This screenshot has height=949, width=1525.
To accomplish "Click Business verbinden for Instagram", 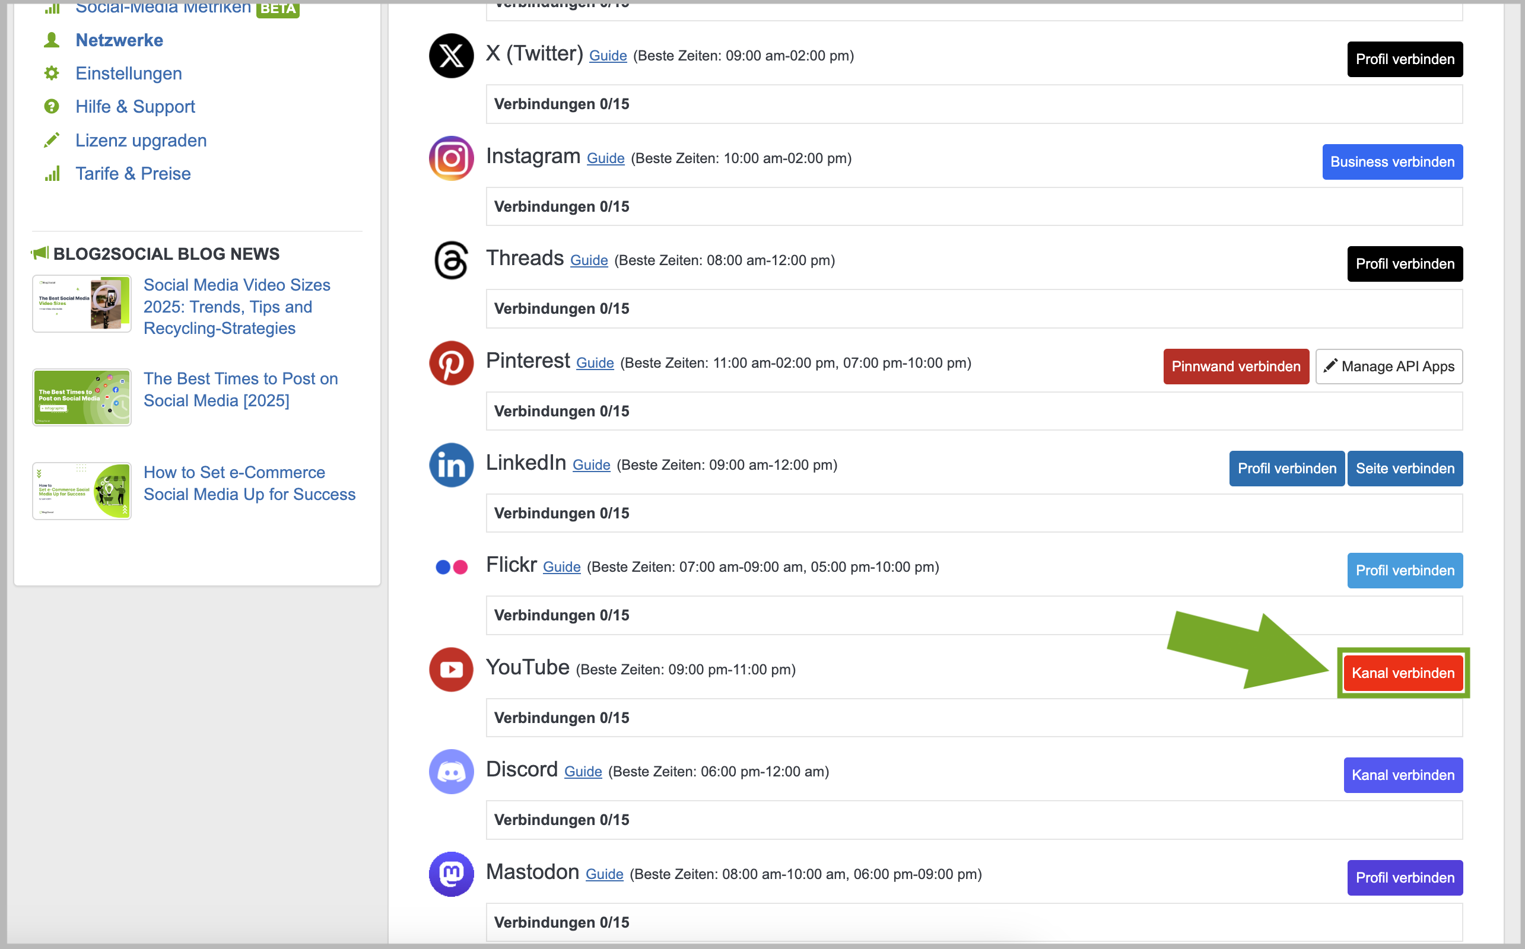I will tap(1392, 162).
